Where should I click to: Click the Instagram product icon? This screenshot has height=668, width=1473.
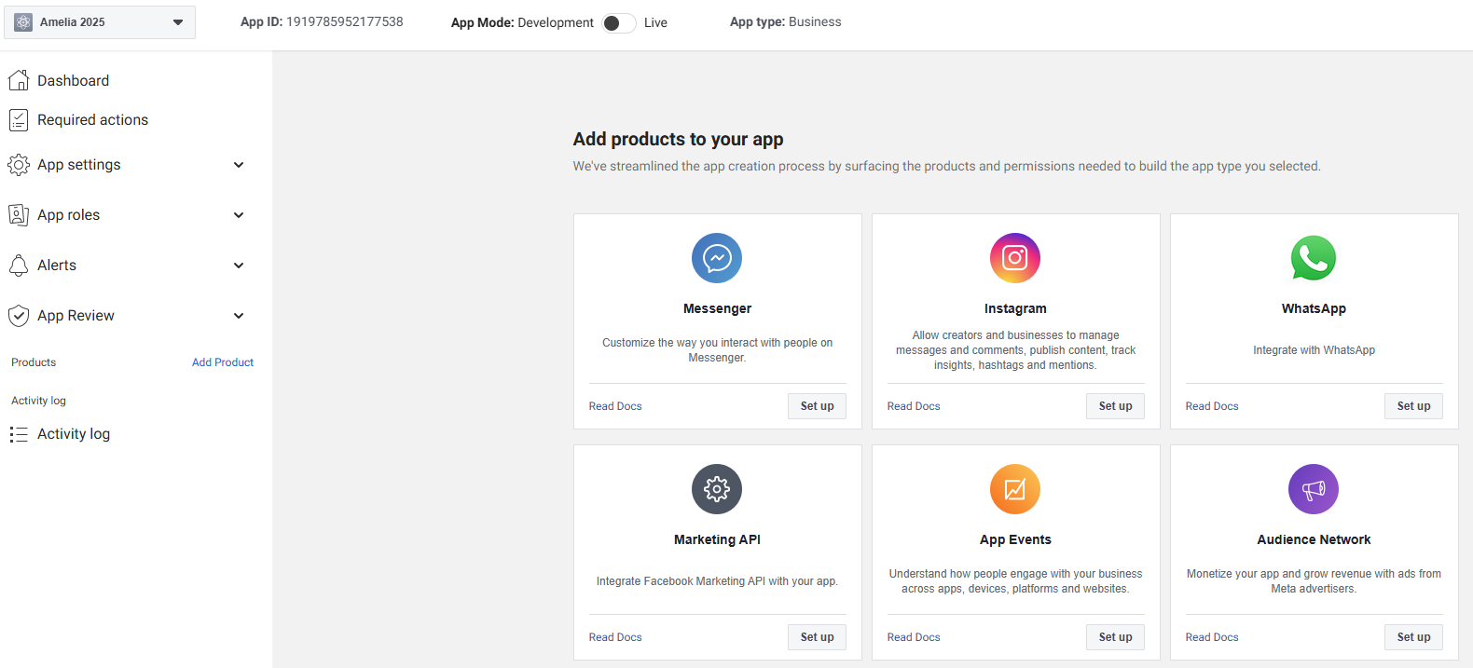(1015, 258)
